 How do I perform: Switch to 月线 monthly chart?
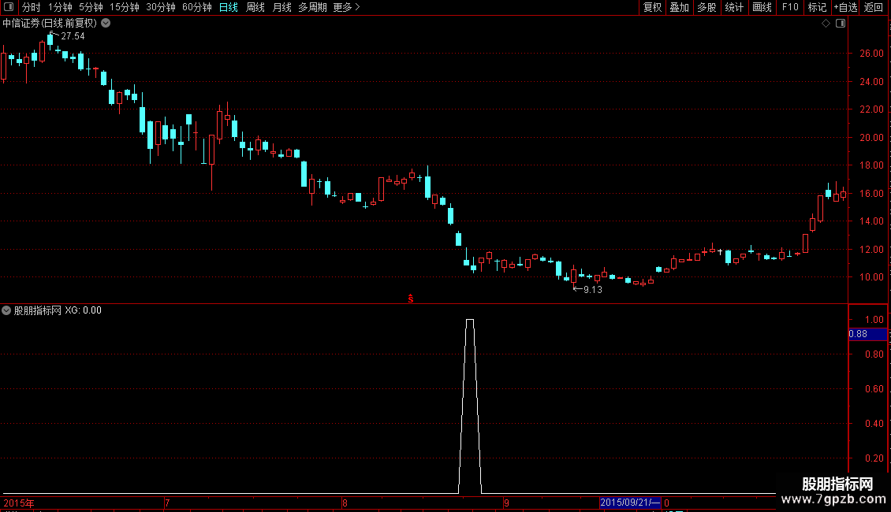281,7
